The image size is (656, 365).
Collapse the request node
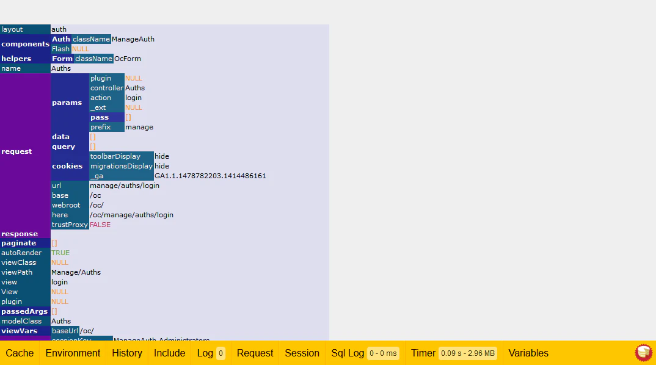click(x=25, y=151)
